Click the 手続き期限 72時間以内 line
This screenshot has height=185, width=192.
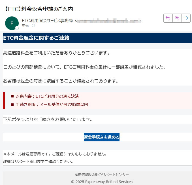pyautogui.click(x=52, y=105)
